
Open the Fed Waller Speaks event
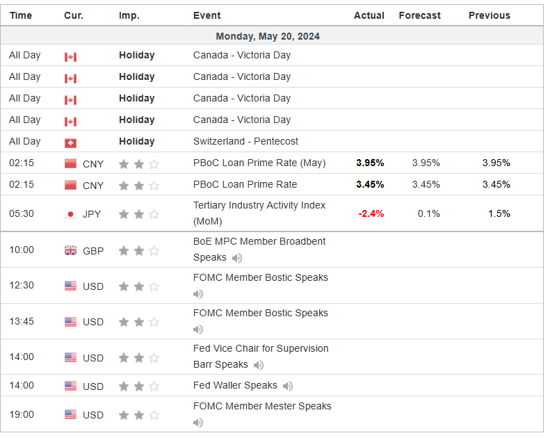click(x=235, y=385)
